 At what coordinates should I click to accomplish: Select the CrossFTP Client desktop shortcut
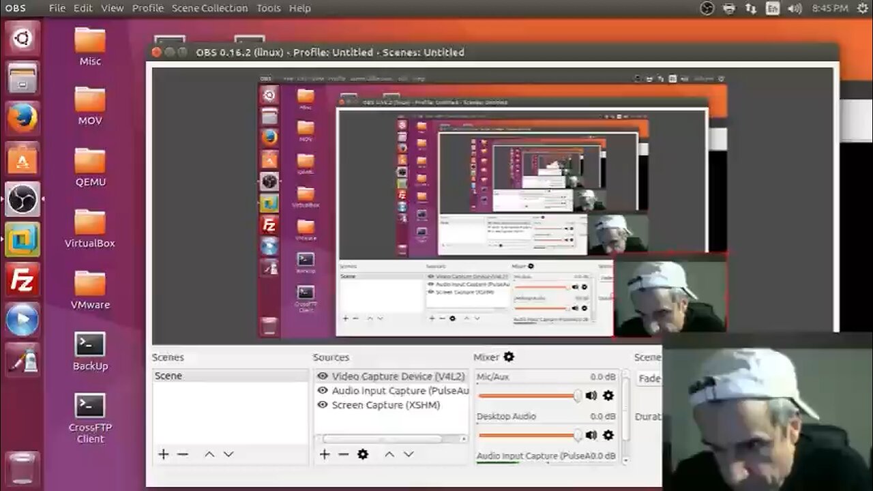[x=90, y=419]
